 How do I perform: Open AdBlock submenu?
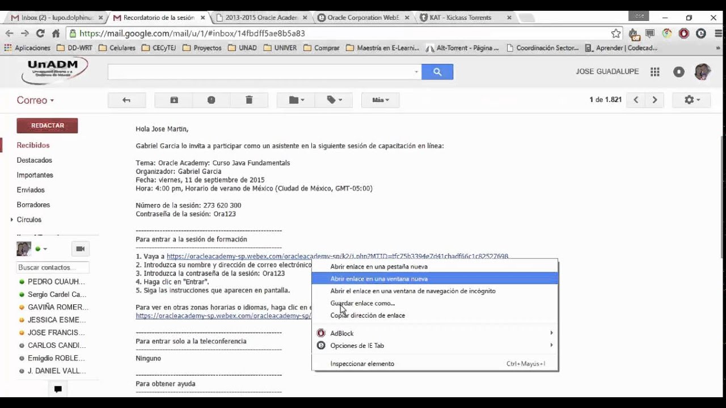(x=435, y=333)
